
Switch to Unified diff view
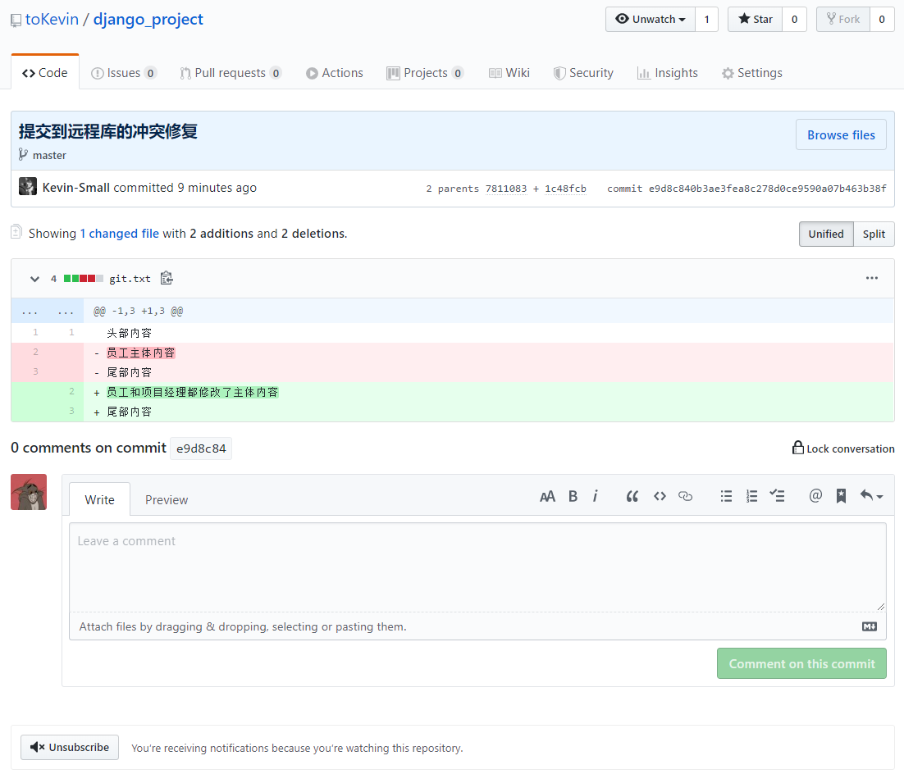(x=826, y=234)
